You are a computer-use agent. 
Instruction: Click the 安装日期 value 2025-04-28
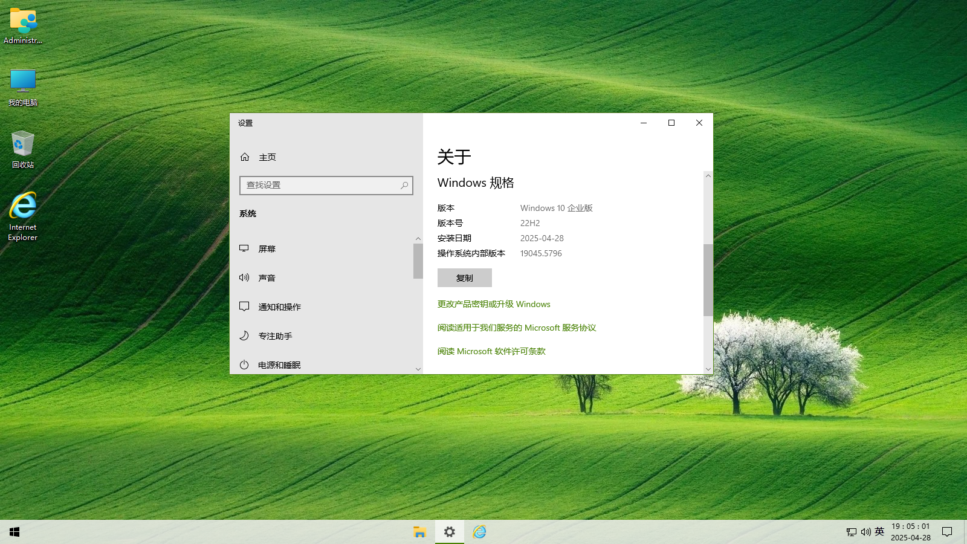pos(542,238)
